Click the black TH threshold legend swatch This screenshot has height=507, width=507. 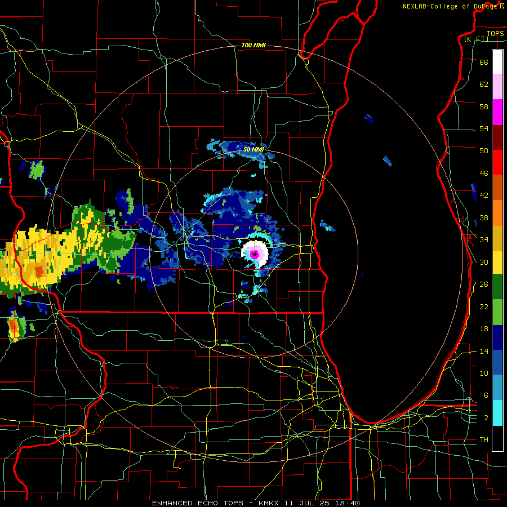pyautogui.click(x=497, y=438)
